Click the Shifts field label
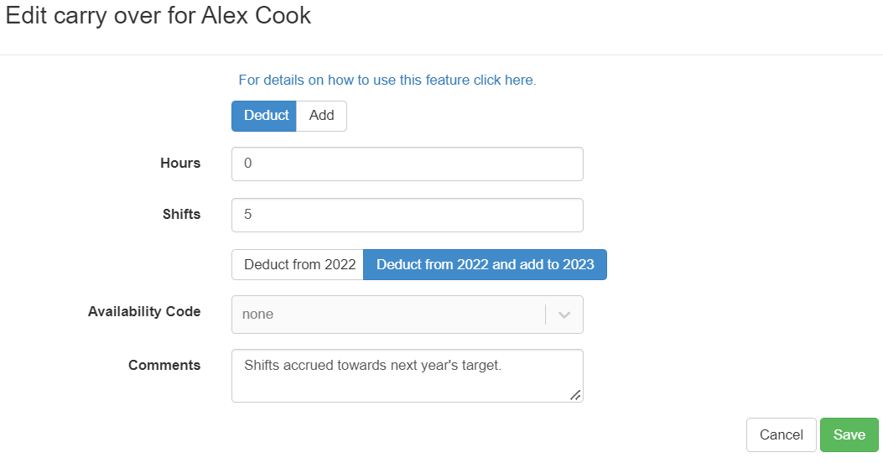 click(x=181, y=215)
